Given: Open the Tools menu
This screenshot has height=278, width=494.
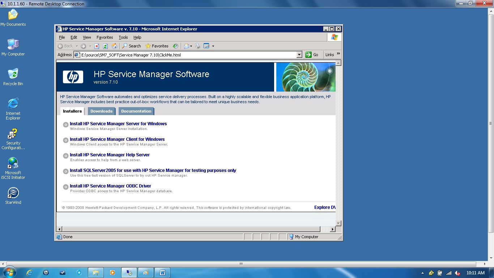Looking at the screenshot, I should [x=123, y=37].
